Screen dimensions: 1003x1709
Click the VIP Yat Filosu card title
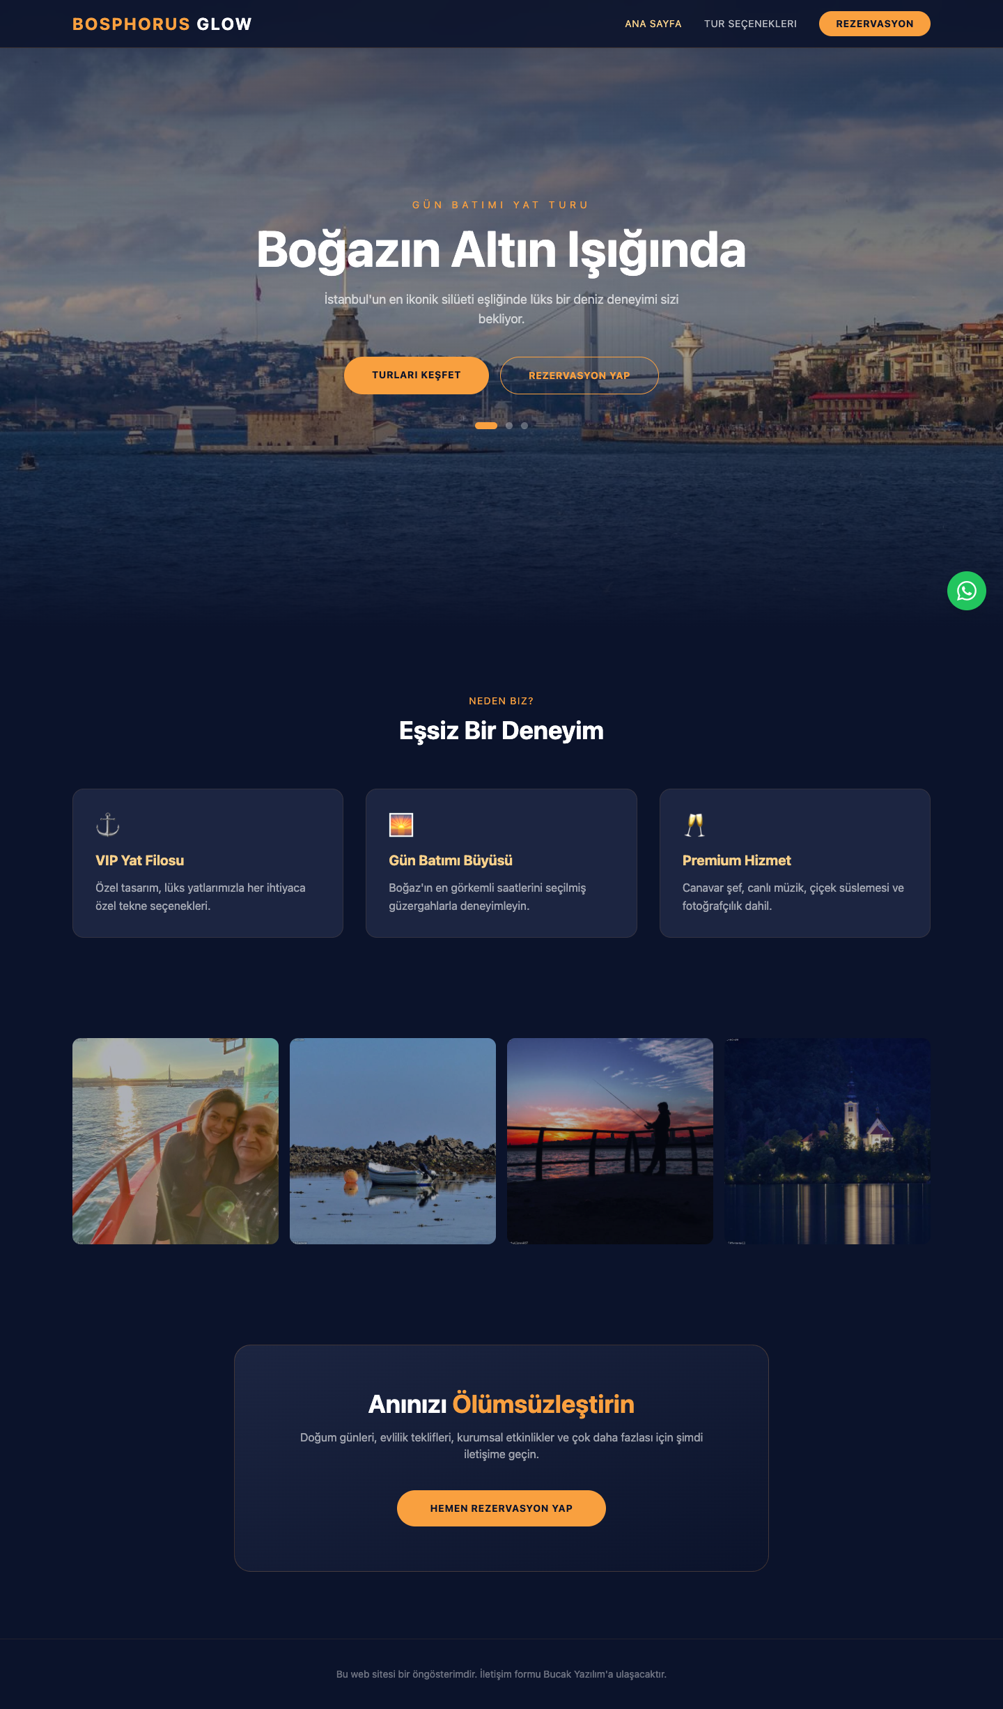[x=140, y=860]
